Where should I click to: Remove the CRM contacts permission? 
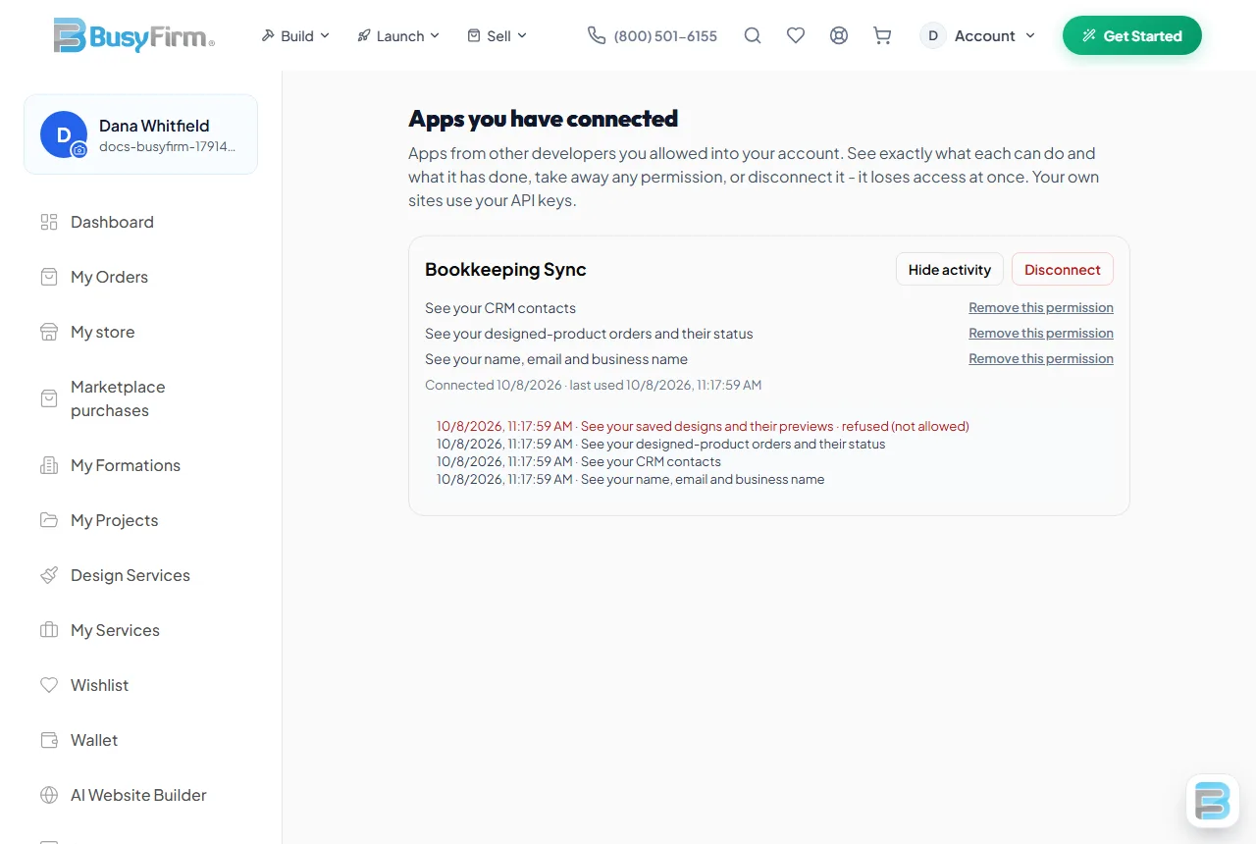pos(1041,307)
